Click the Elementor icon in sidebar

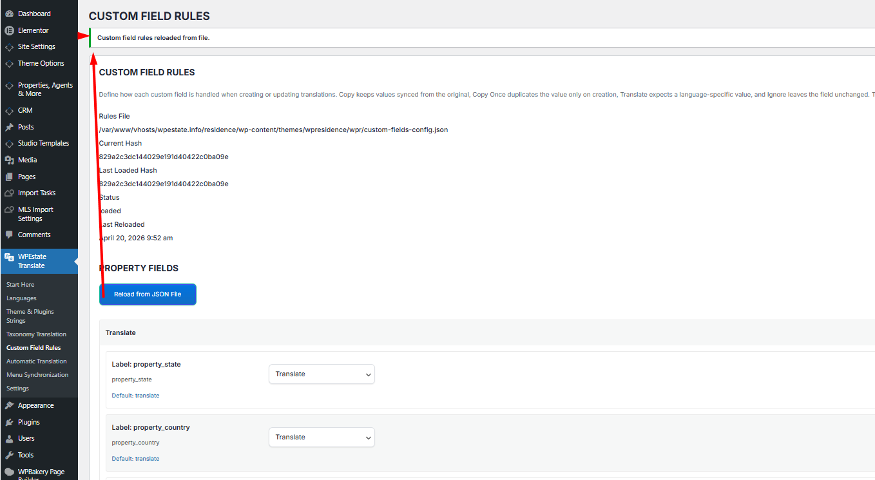point(9,30)
